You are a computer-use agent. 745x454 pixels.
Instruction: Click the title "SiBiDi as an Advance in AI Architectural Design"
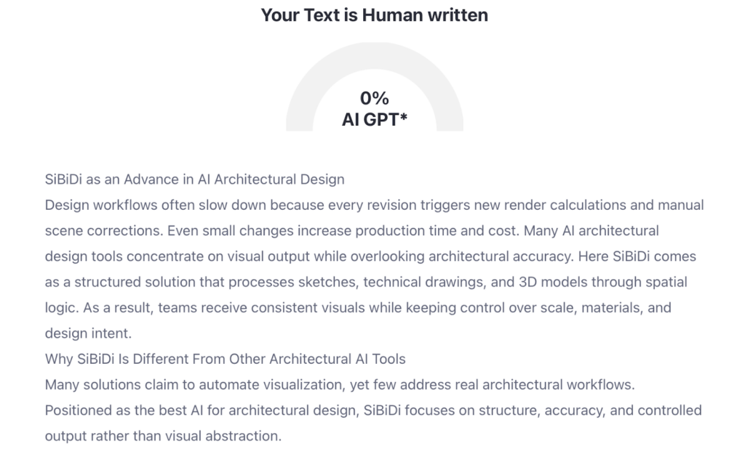(x=194, y=179)
